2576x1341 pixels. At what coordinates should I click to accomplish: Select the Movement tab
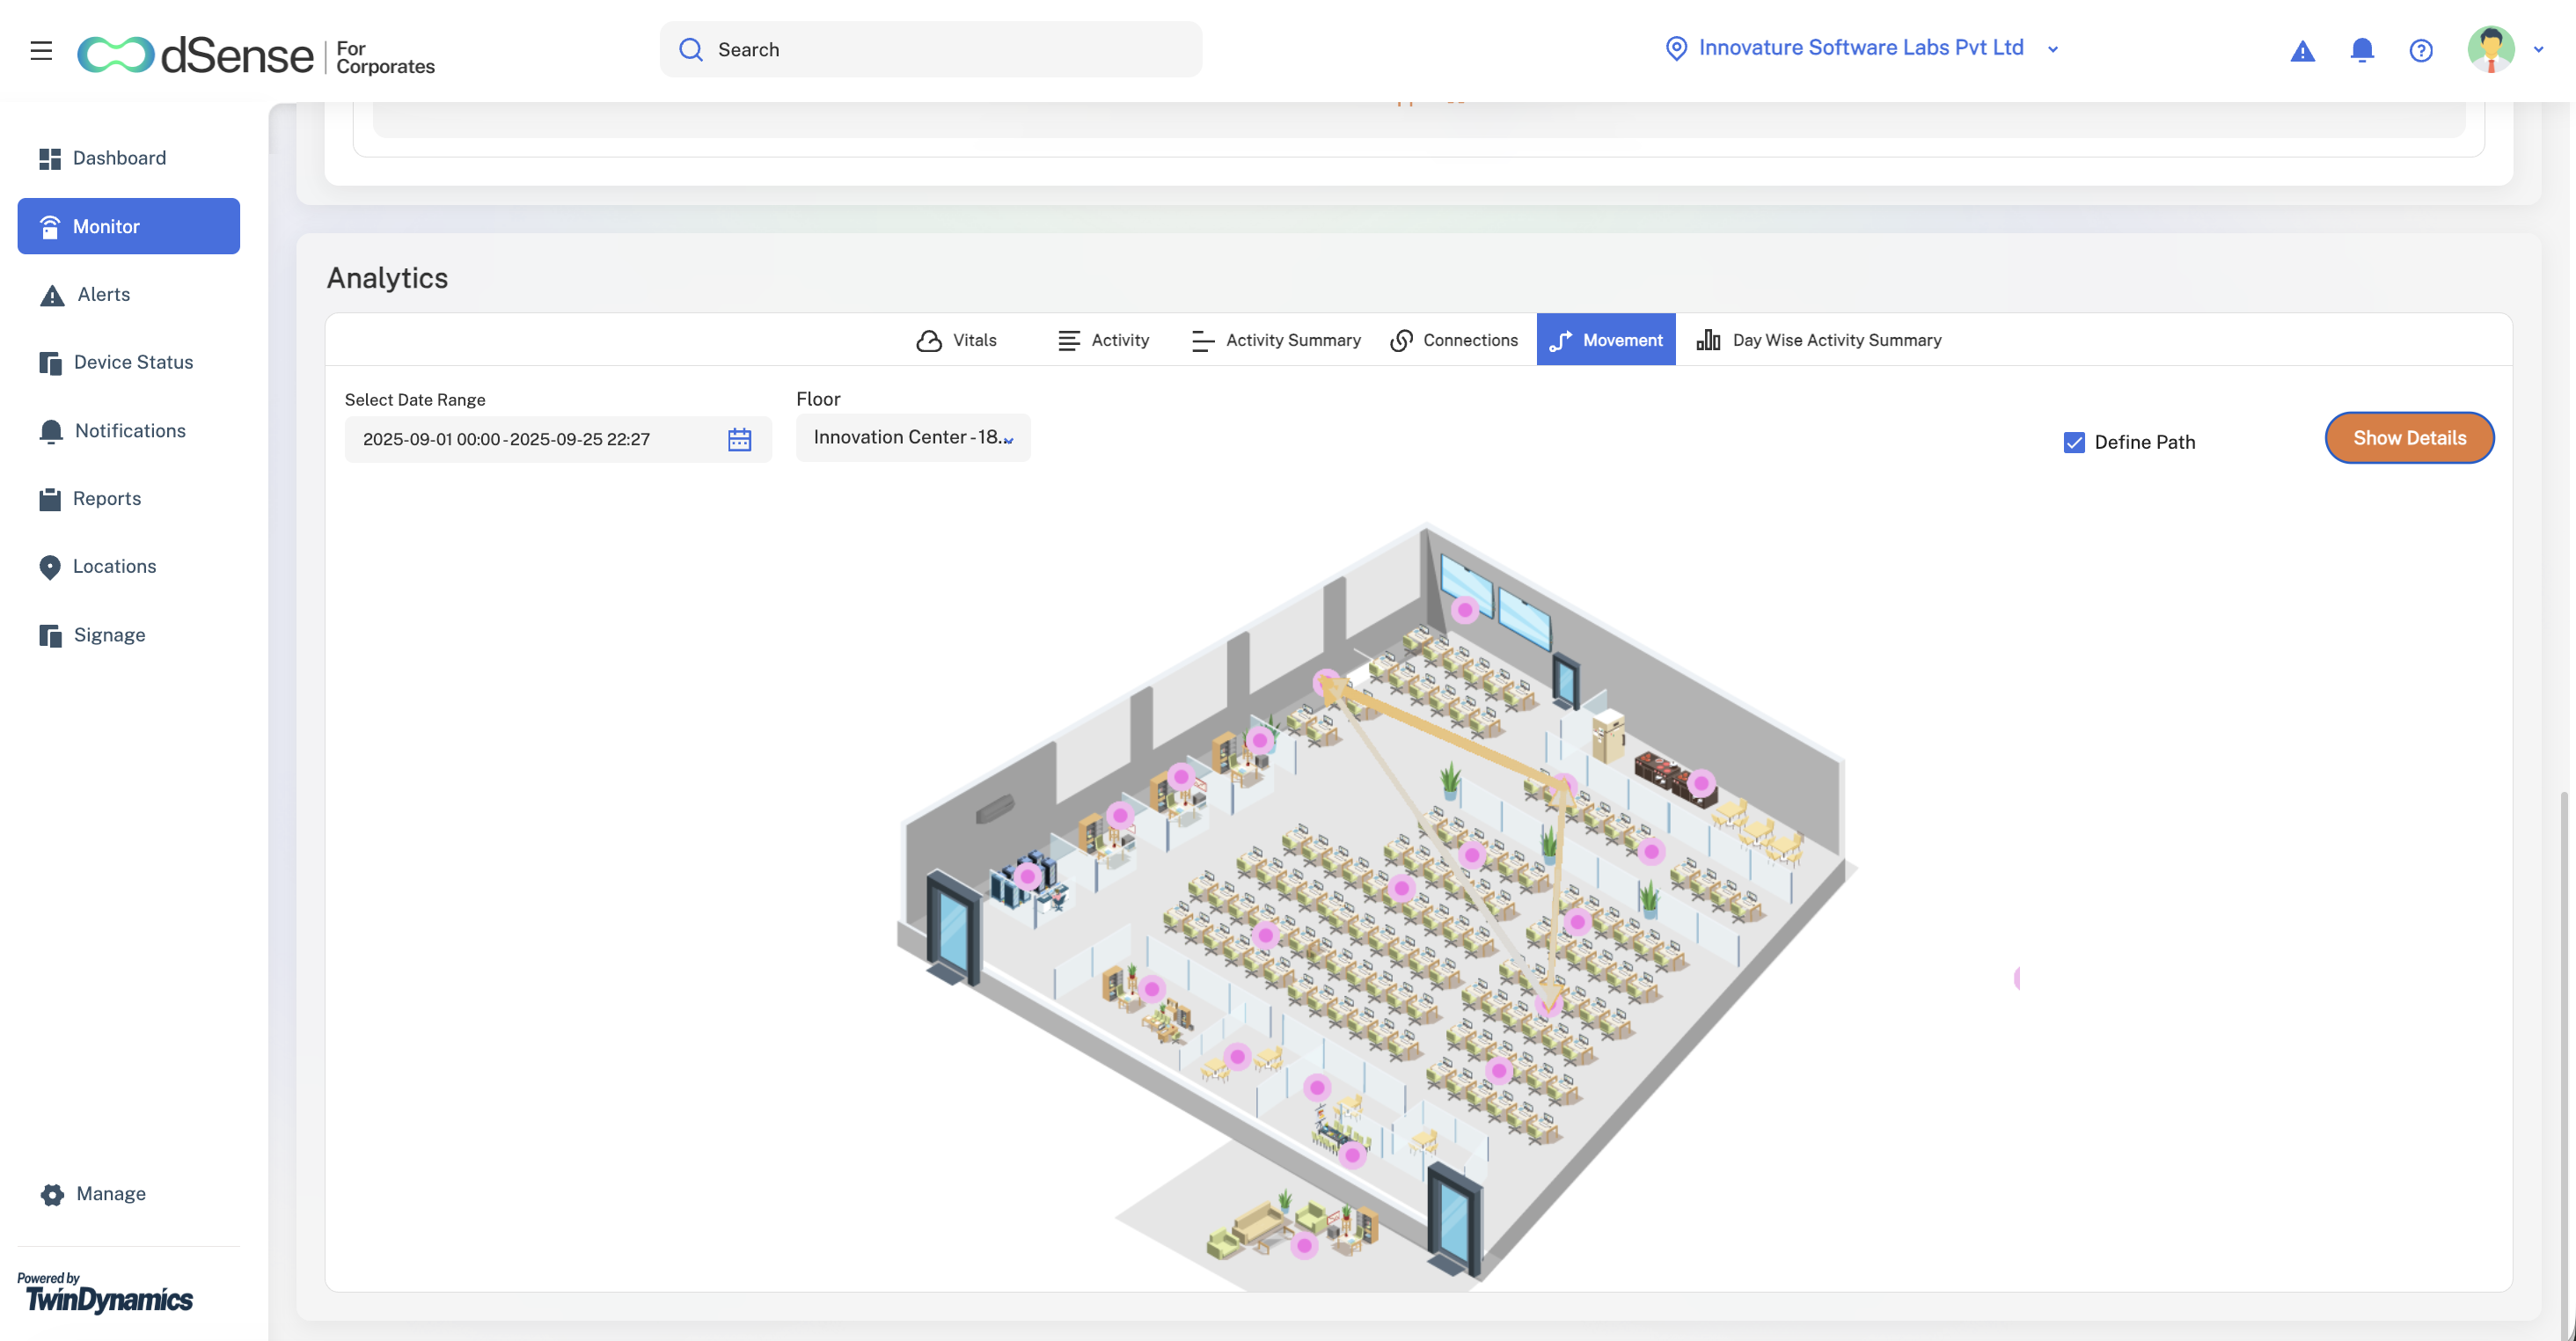[x=1605, y=340]
